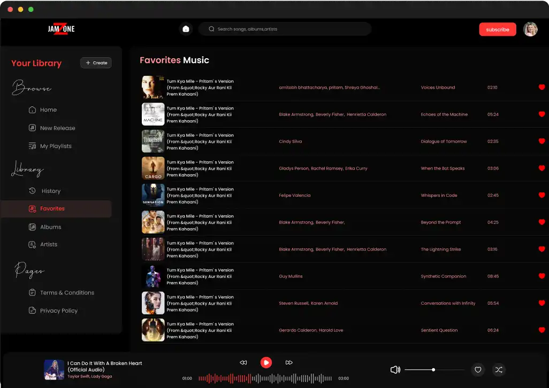
Task: Toggle the heart for Whispers in Code
Action: (542, 195)
